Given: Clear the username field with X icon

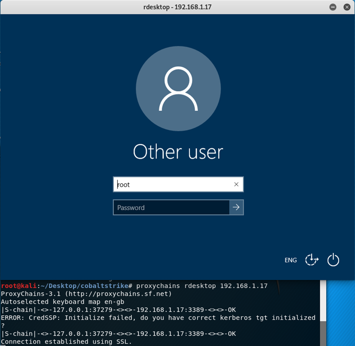Looking at the screenshot, I should [x=236, y=184].
